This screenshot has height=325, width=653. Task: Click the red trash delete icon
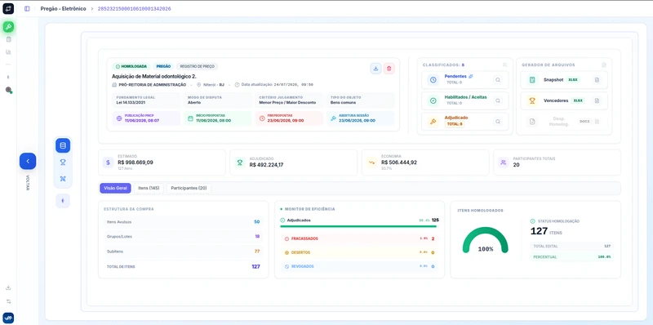tap(389, 69)
